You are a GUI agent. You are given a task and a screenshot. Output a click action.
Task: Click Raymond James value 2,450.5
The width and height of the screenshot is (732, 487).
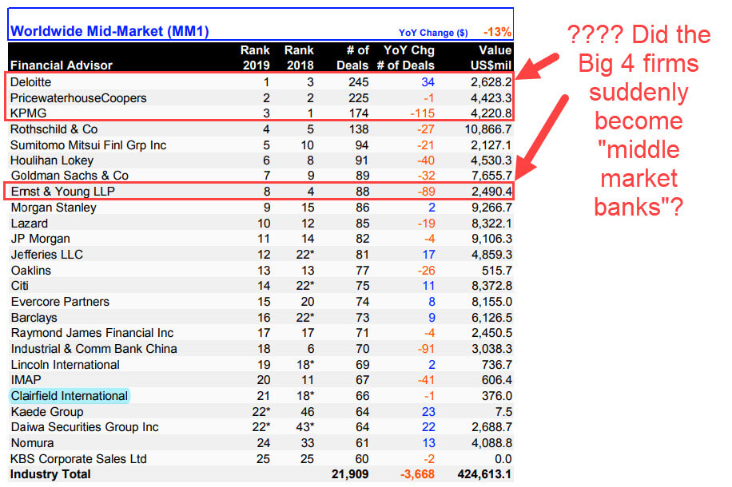point(491,333)
